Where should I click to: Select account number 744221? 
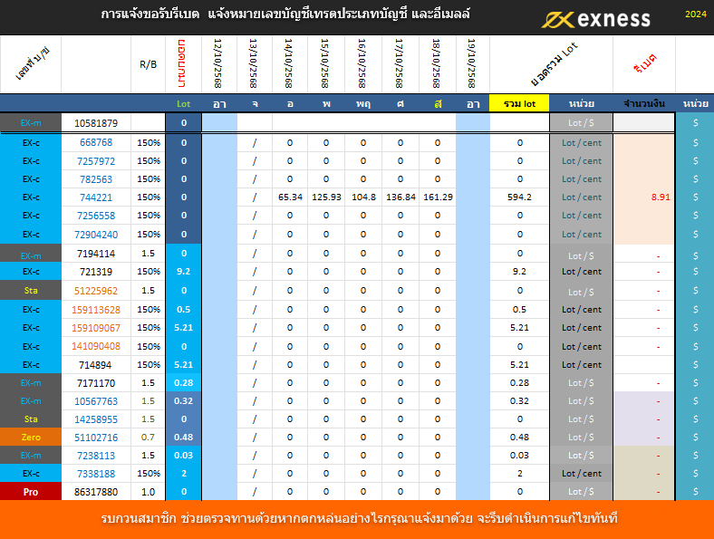tap(96, 197)
